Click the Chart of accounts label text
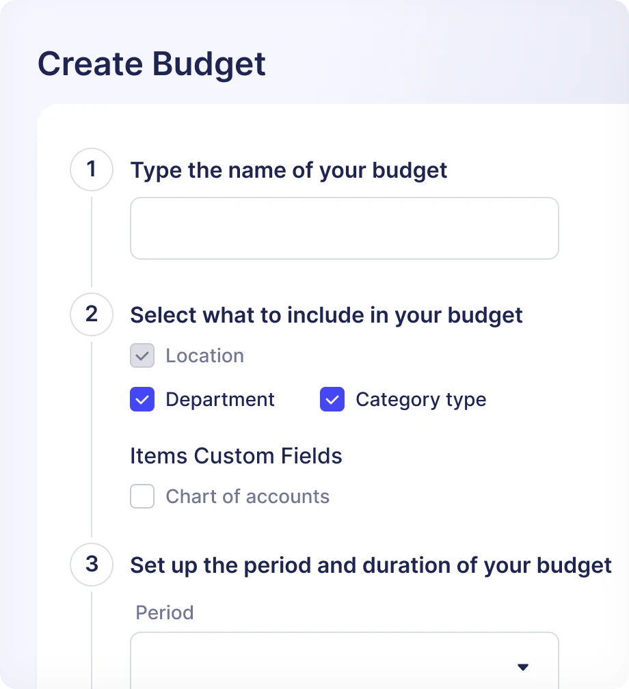This screenshot has height=689, width=629. pyautogui.click(x=247, y=497)
